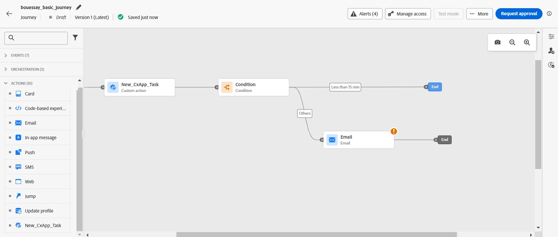Screen dimensions: 558x237
Task: Take canvas snapshot with camera icon
Action: pos(498,42)
